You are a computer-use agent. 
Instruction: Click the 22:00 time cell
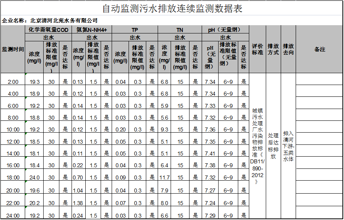pyautogui.click(x=13, y=200)
